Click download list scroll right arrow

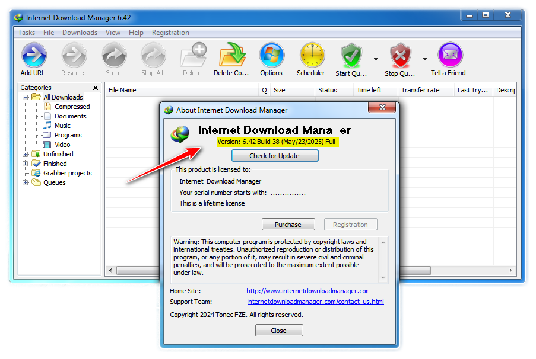(x=510, y=271)
